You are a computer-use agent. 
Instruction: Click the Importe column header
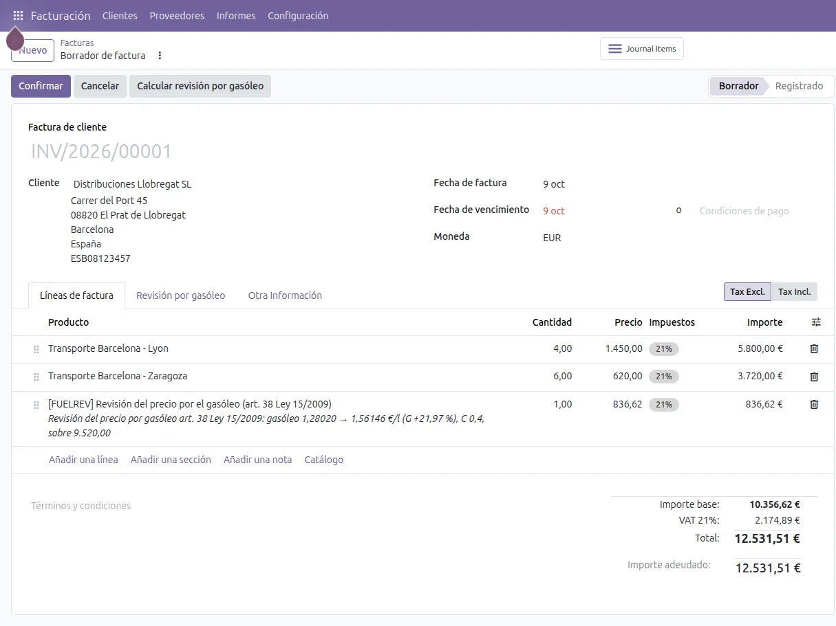point(764,322)
